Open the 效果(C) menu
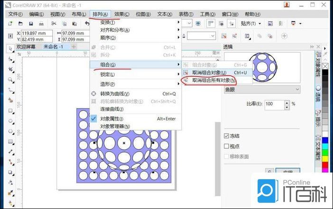 (122, 14)
